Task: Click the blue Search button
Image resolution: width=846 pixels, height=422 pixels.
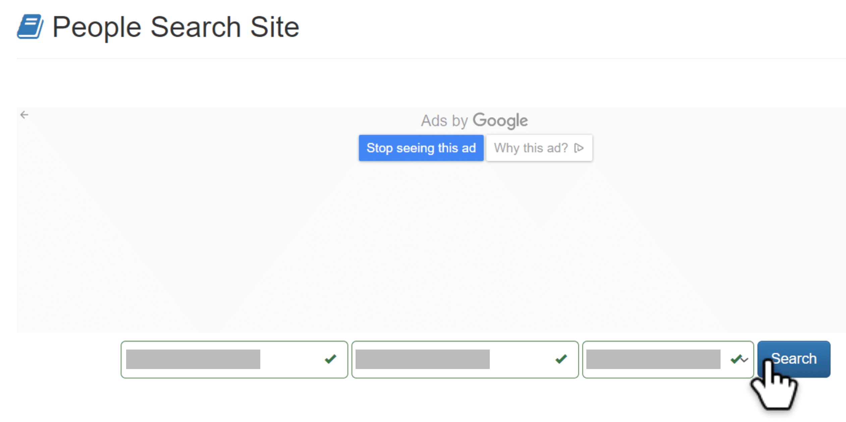Action: pos(794,359)
